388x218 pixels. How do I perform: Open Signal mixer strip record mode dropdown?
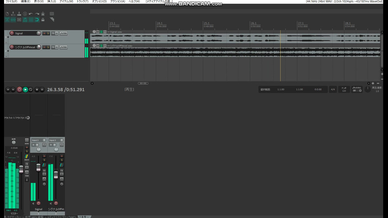pyautogui.click(x=36, y=145)
